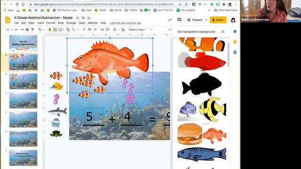The width and height of the screenshot is (301, 169).
Task: Select the red fish search result
Action: click(x=202, y=61)
